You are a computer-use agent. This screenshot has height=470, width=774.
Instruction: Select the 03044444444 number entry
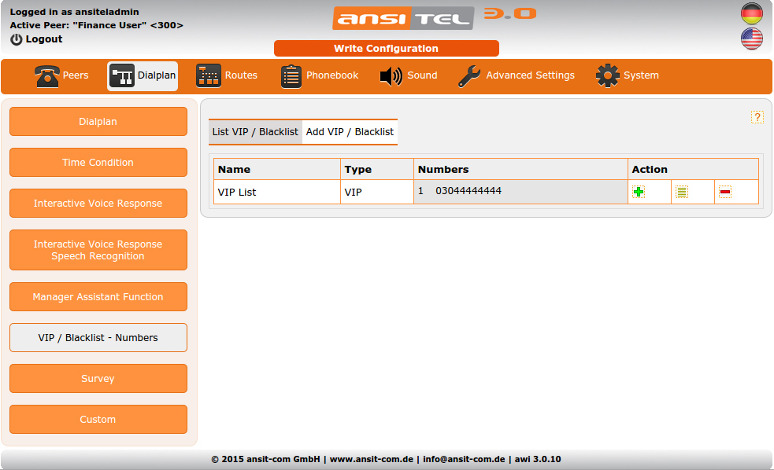(x=468, y=191)
